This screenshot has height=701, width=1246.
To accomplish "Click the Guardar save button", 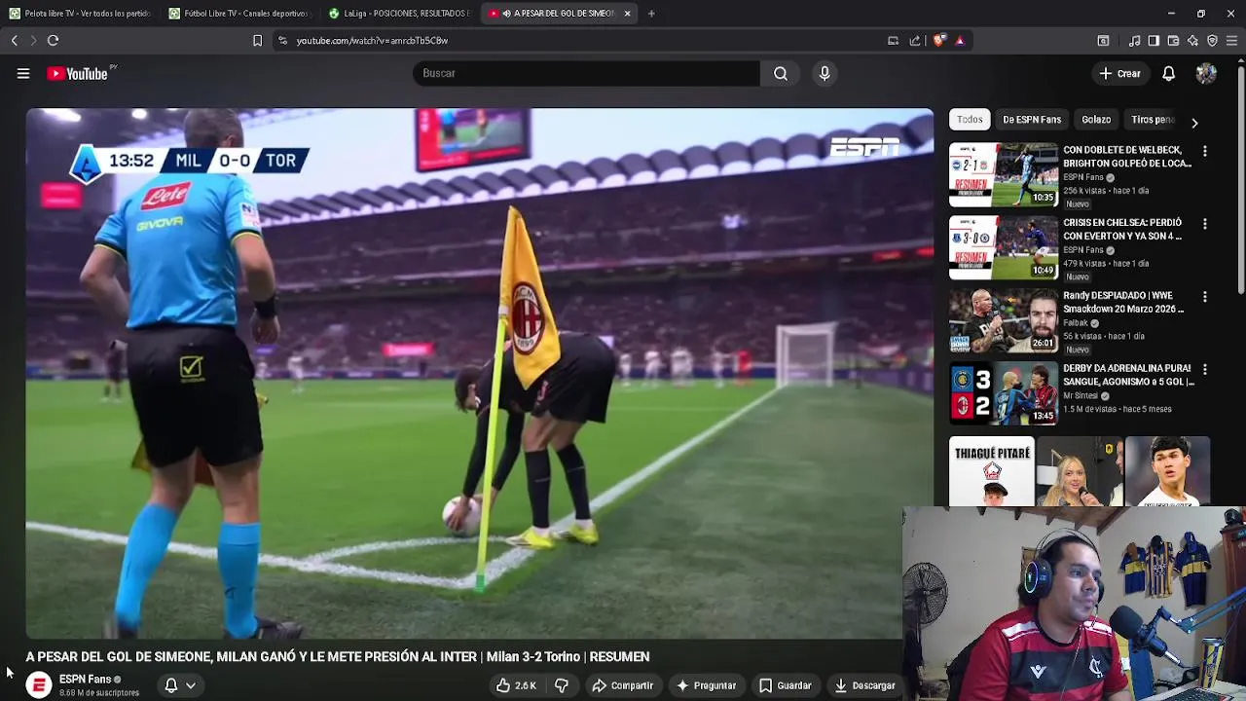I will (x=785, y=685).
